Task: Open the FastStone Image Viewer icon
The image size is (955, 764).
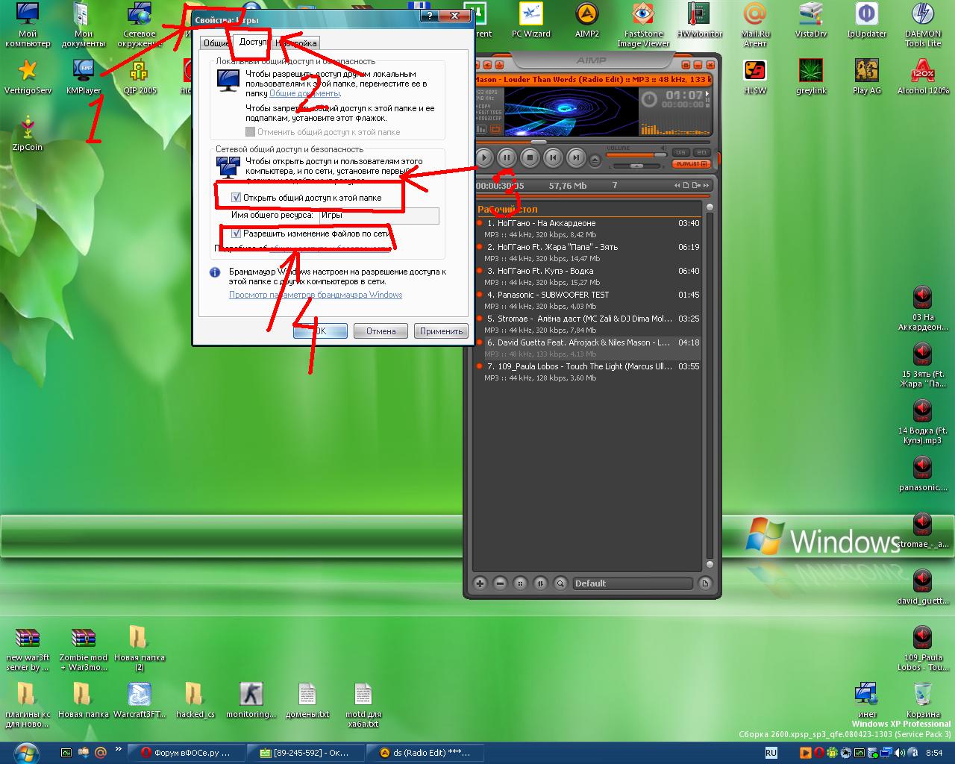Action: (x=642, y=15)
